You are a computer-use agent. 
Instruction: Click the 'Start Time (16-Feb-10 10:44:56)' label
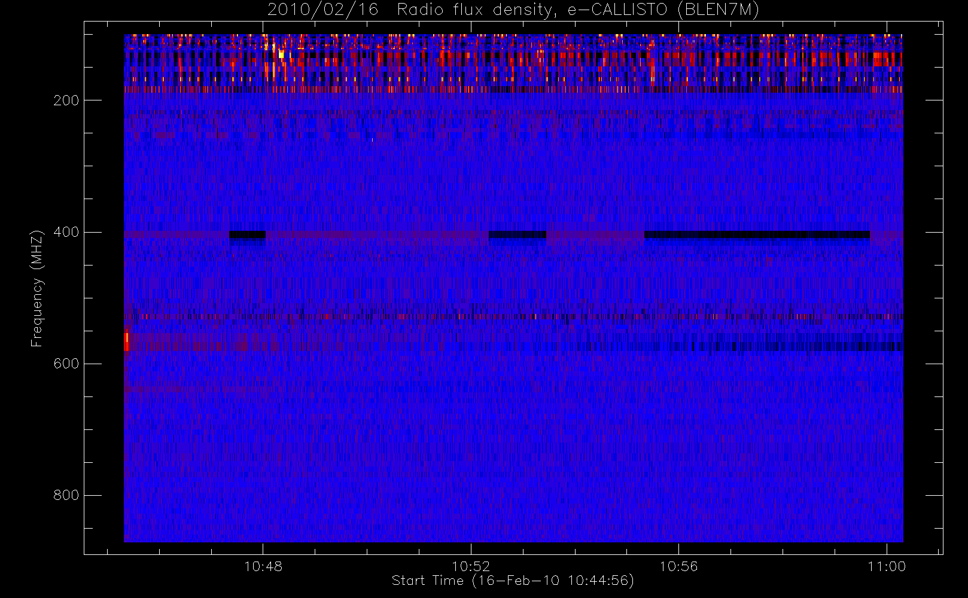tap(513, 581)
